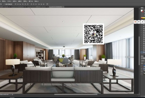Screen dimensions: 145x98
Task: Click the align top edges icon
Action: pos(15,4)
